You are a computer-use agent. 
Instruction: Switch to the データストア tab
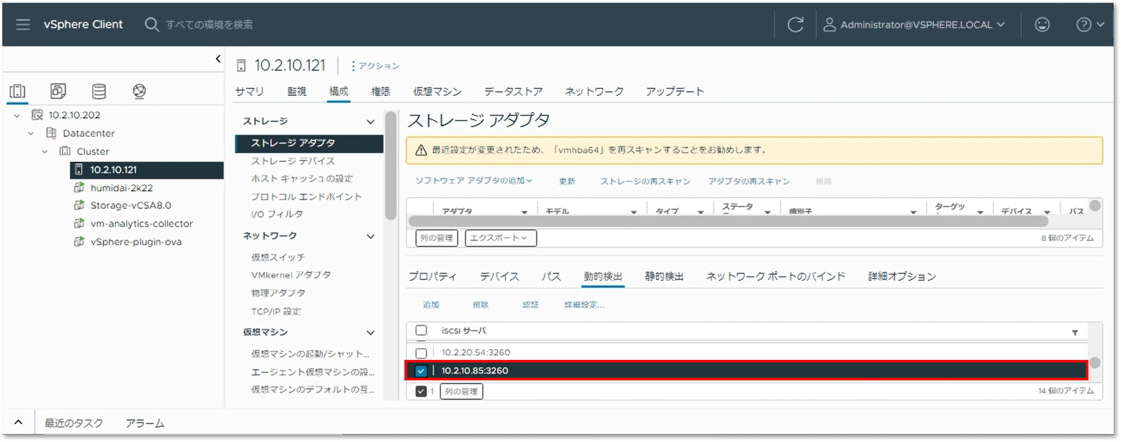click(x=513, y=91)
